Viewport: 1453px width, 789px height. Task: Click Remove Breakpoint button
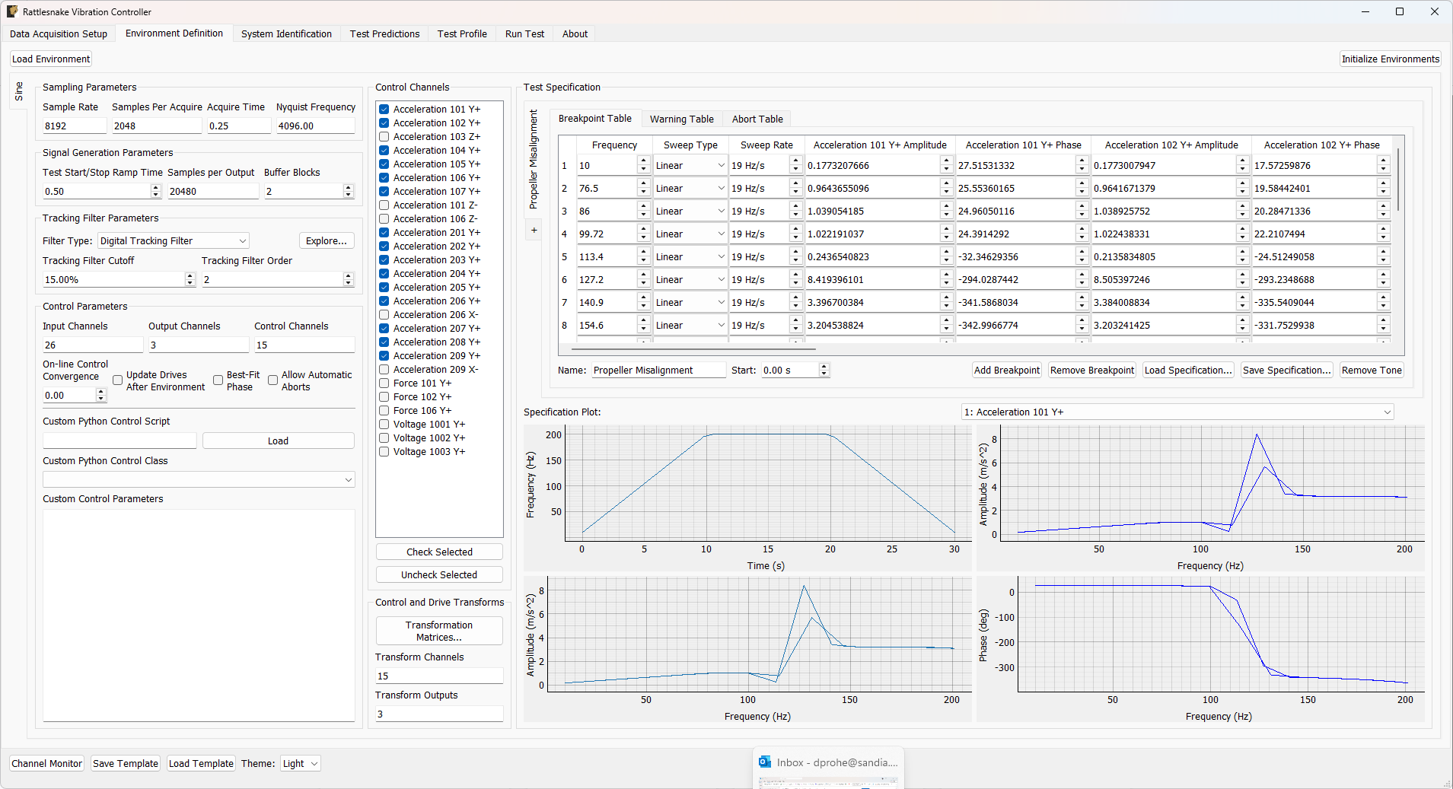(1091, 371)
